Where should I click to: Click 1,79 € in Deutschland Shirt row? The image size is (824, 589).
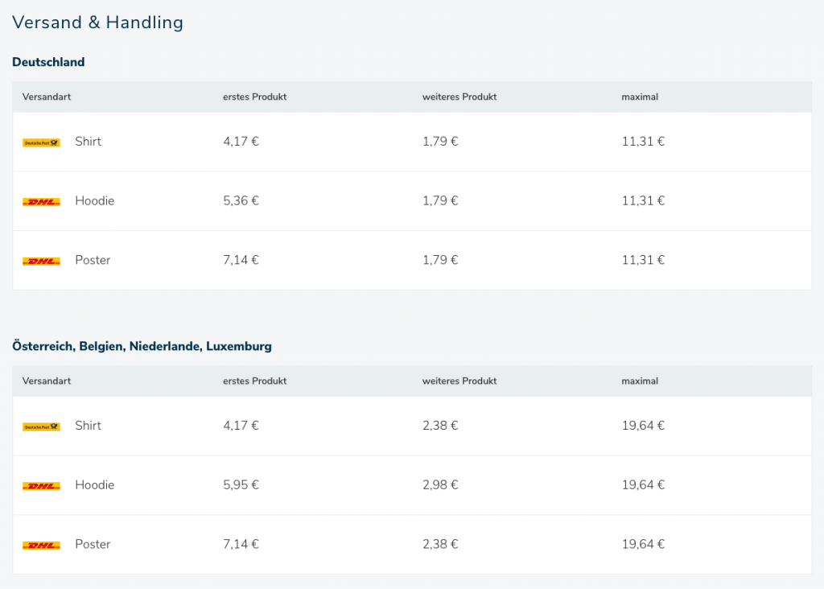(440, 142)
